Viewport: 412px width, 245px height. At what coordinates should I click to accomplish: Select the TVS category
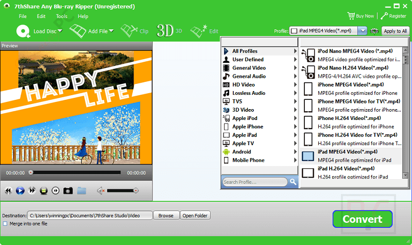coord(260,101)
